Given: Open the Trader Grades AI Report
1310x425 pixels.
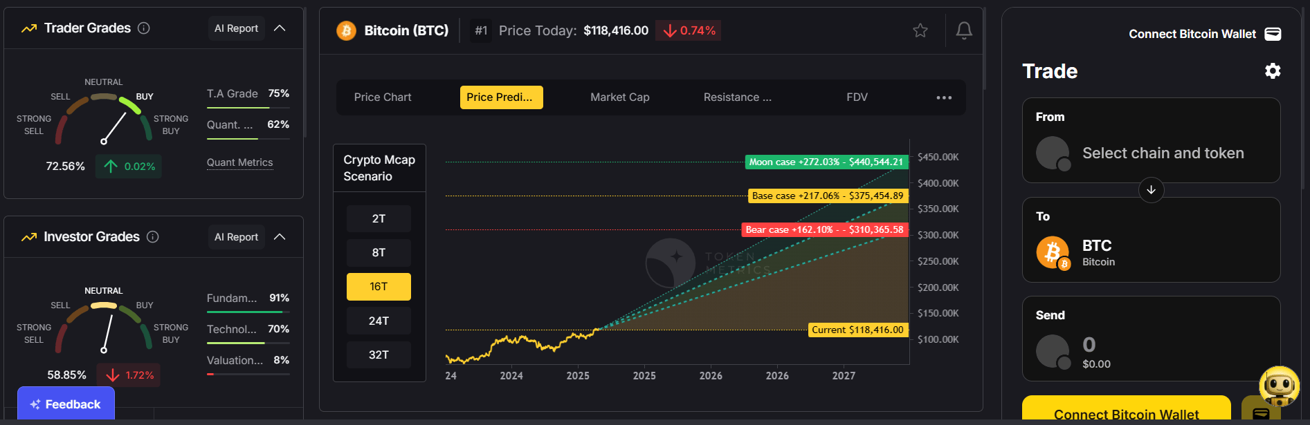Looking at the screenshot, I should pyautogui.click(x=236, y=28).
